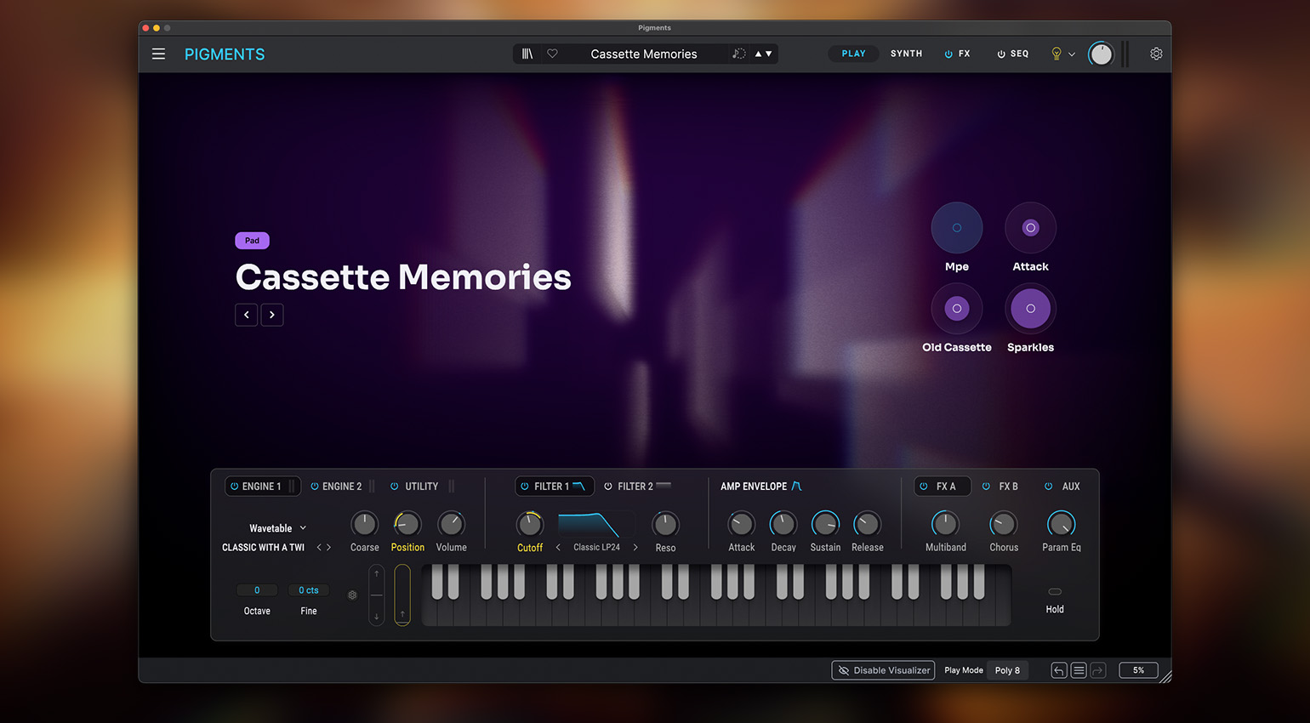Open the hamburger main menu
The height and width of the screenshot is (723, 1310).
coord(158,54)
